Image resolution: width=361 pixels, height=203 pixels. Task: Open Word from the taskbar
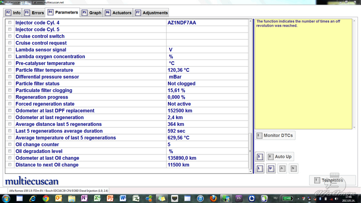pos(123,198)
